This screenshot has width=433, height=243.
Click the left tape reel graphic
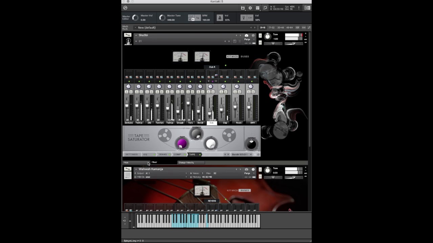pyautogui.click(x=164, y=136)
